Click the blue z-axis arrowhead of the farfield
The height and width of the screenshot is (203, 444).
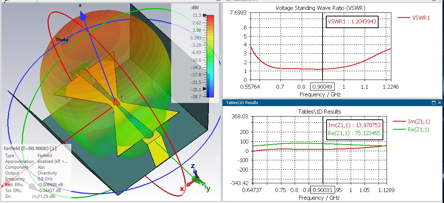click(x=83, y=15)
